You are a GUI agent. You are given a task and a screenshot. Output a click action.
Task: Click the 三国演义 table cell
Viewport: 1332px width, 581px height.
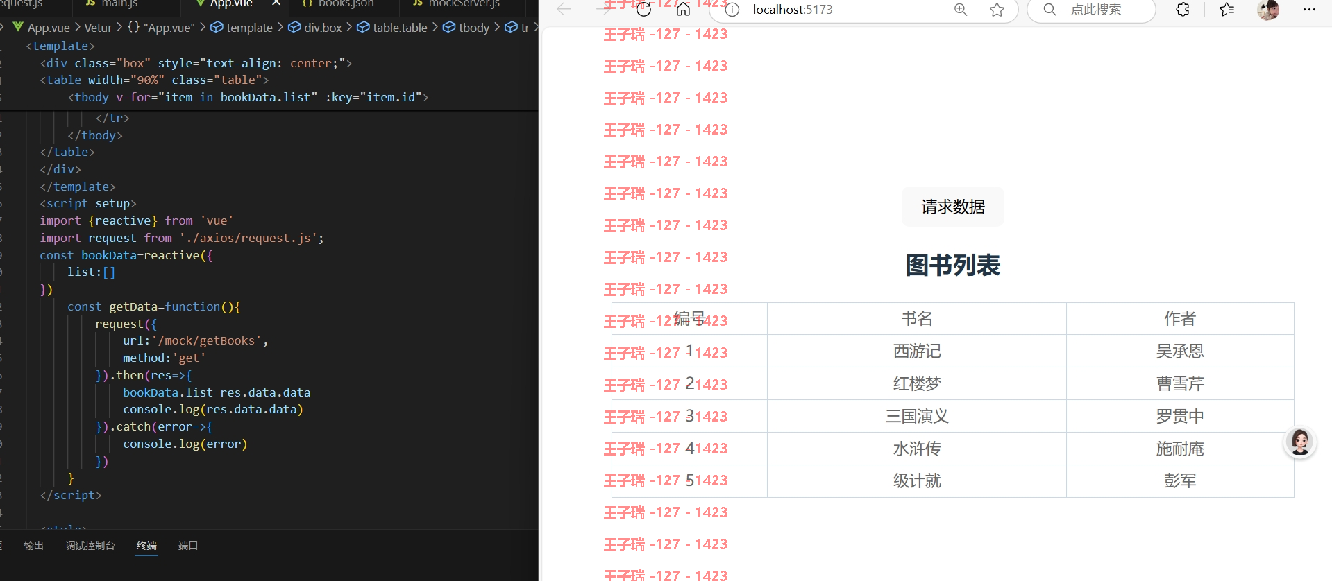[917, 416]
